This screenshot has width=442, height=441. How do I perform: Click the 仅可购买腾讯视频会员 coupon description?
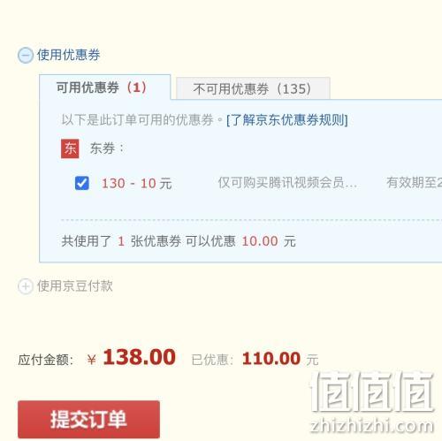287,183
